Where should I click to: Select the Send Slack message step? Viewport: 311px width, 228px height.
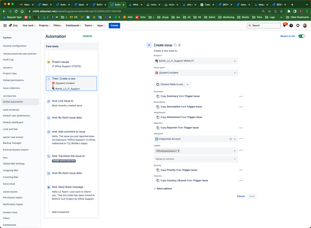coord(71,193)
